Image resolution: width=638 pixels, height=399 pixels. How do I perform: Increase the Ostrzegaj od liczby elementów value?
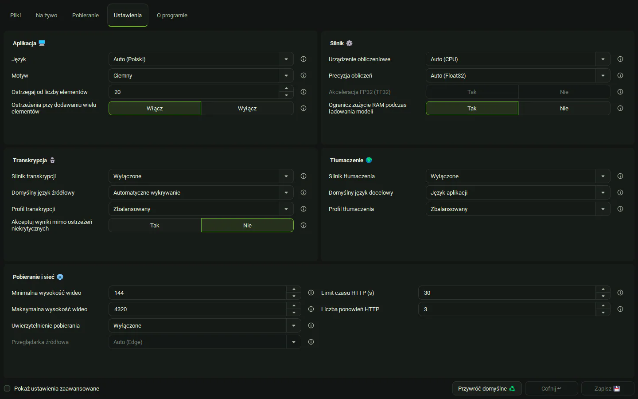[286, 88]
